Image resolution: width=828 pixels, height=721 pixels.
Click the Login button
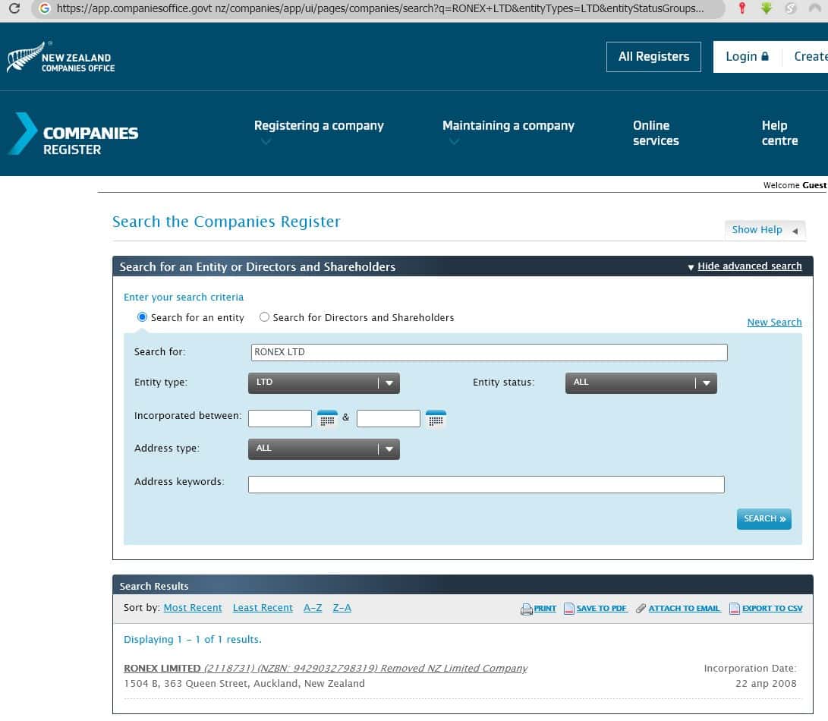click(748, 56)
